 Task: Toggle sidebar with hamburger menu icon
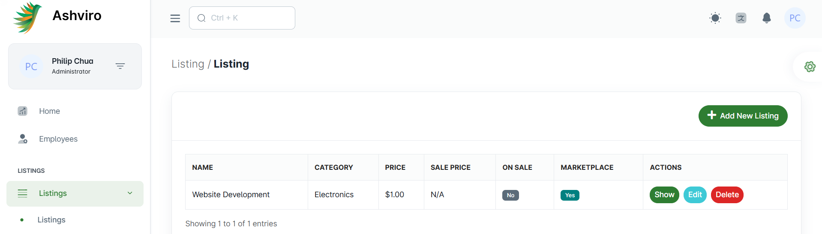(x=175, y=18)
